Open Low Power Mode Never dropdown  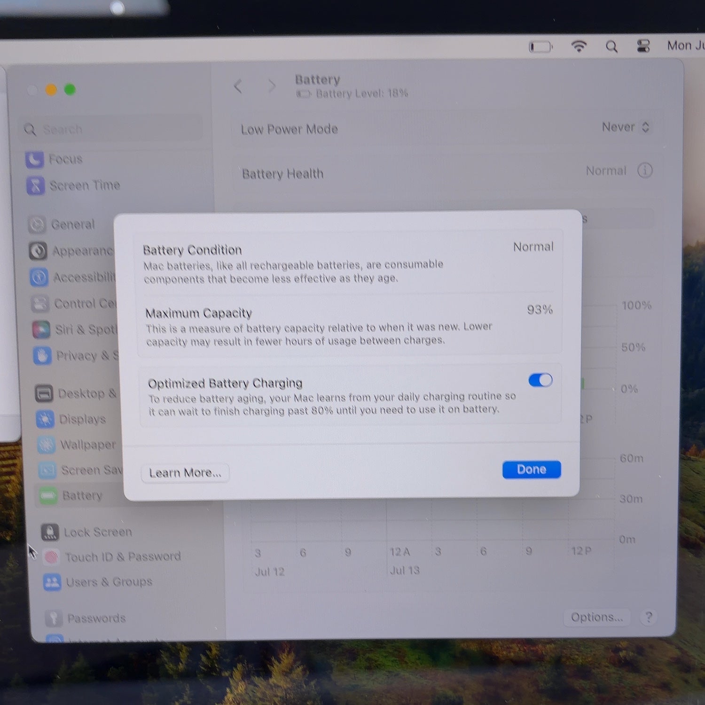click(x=626, y=127)
